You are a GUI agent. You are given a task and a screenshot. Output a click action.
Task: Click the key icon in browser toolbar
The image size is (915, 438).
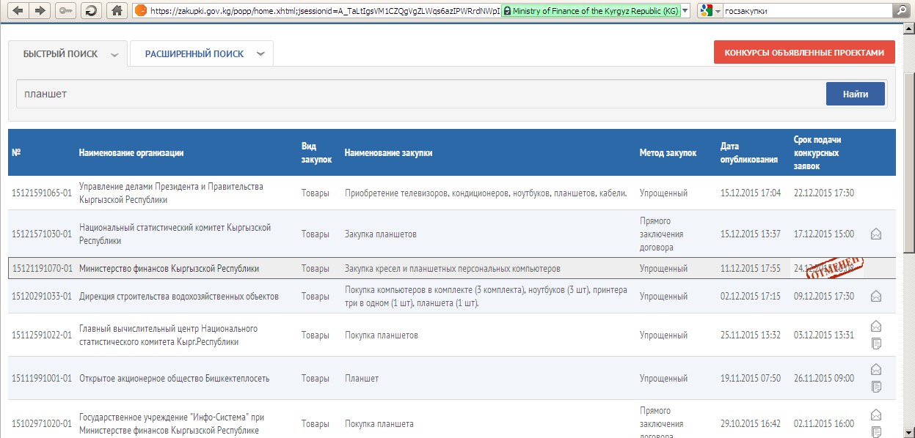click(x=65, y=10)
